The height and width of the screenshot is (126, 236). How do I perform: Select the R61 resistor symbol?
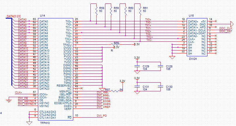pos(140,10)
